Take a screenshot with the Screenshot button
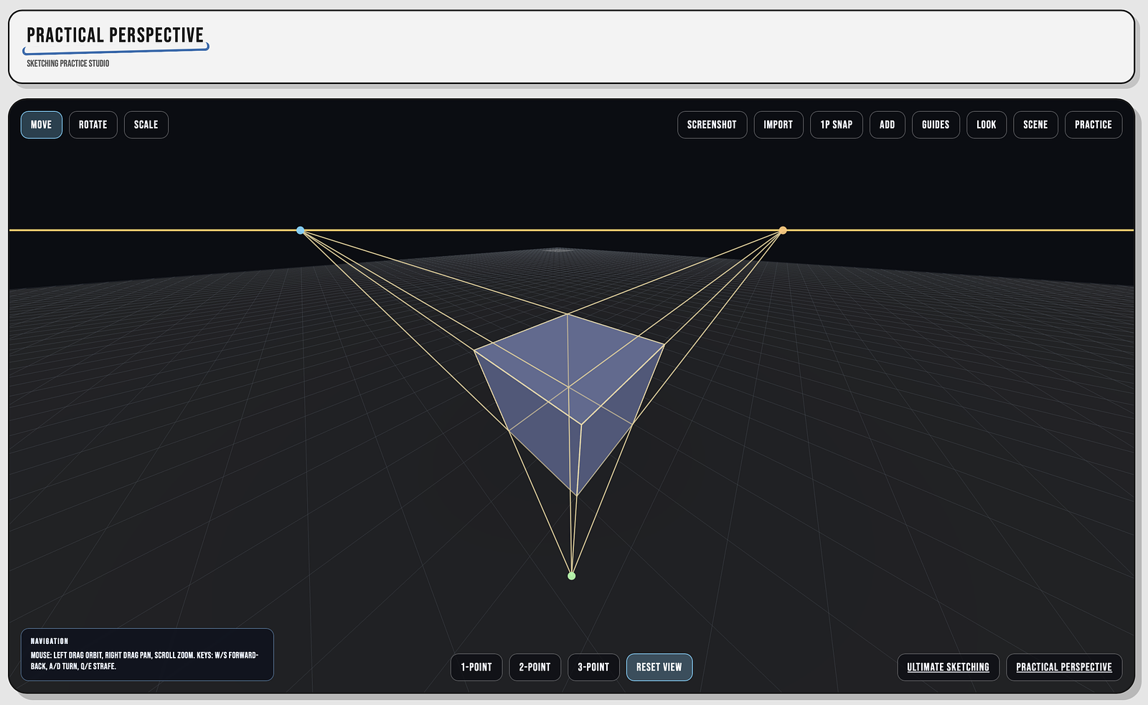 [712, 125]
